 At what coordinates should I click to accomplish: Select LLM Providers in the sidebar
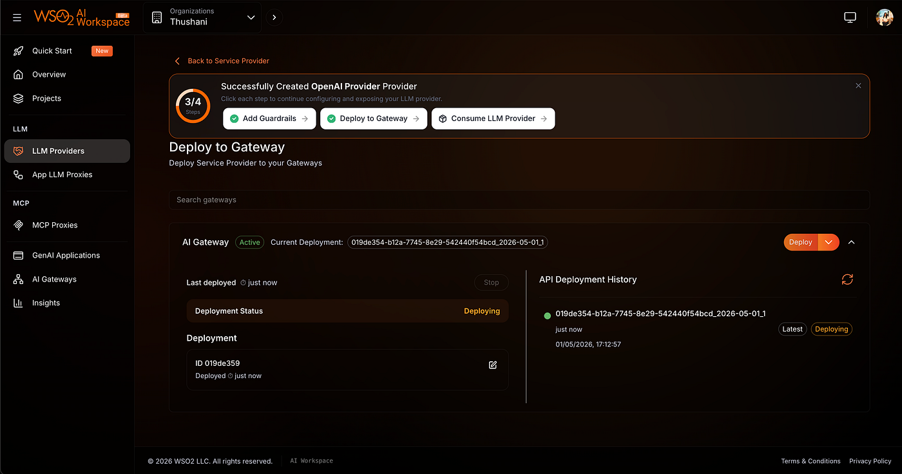point(67,151)
